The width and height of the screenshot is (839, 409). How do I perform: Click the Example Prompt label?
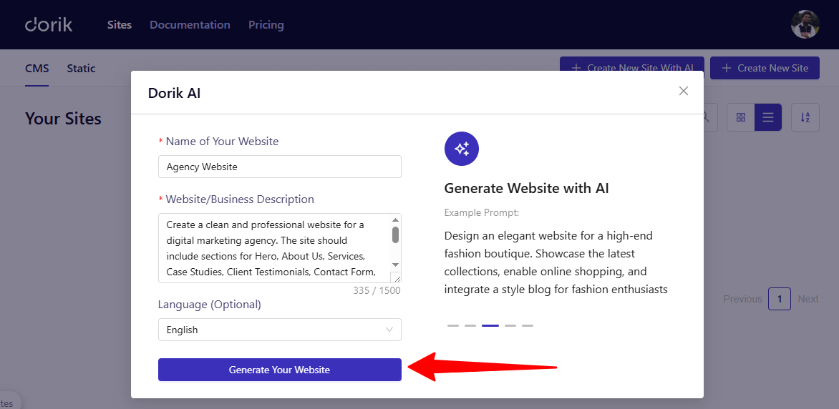pos(482,213)
